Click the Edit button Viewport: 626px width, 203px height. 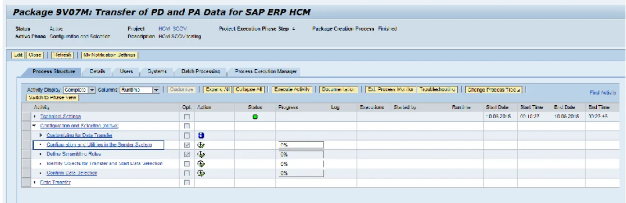17,55
